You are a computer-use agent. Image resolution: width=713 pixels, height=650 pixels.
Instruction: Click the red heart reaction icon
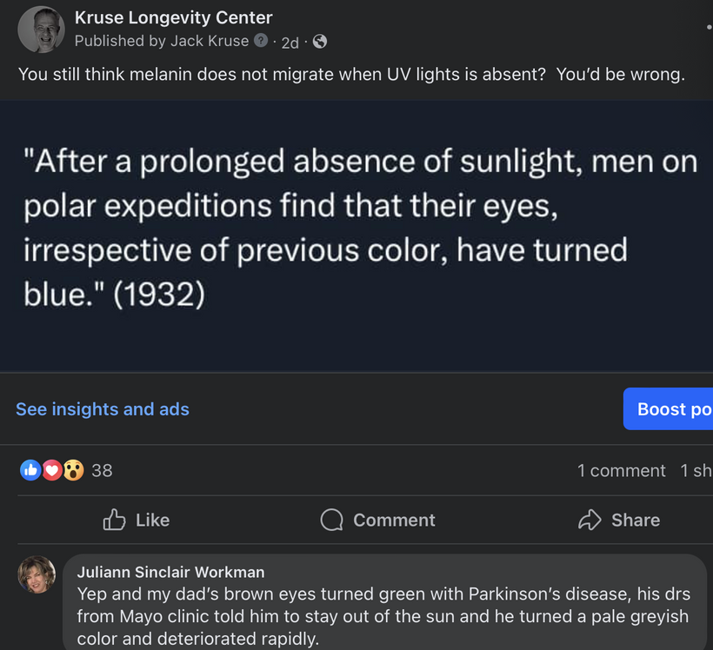[52, 470]
